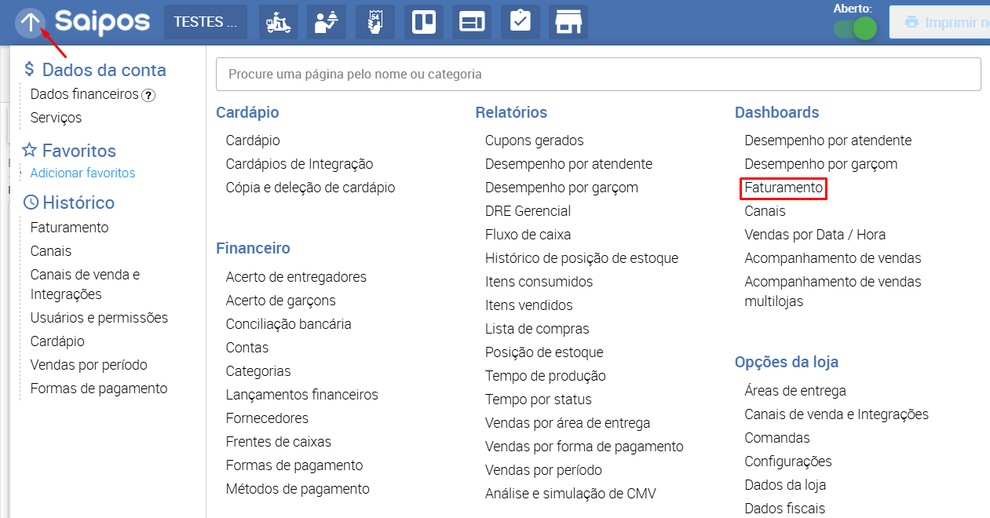Click the Imprimir button
This screenshot has height=518, width=990.
click(939, 22)
